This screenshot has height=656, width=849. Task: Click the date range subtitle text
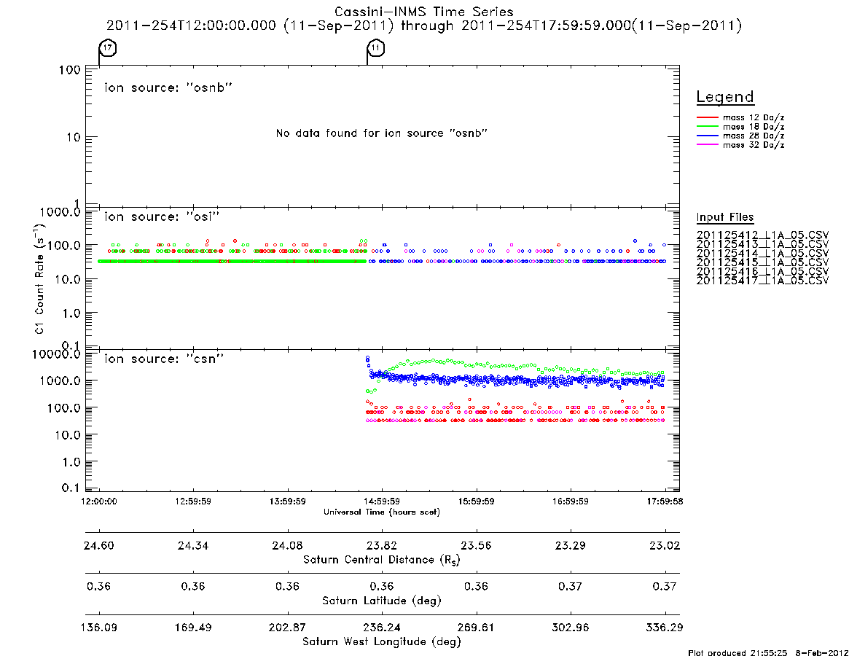coord(424,26)
